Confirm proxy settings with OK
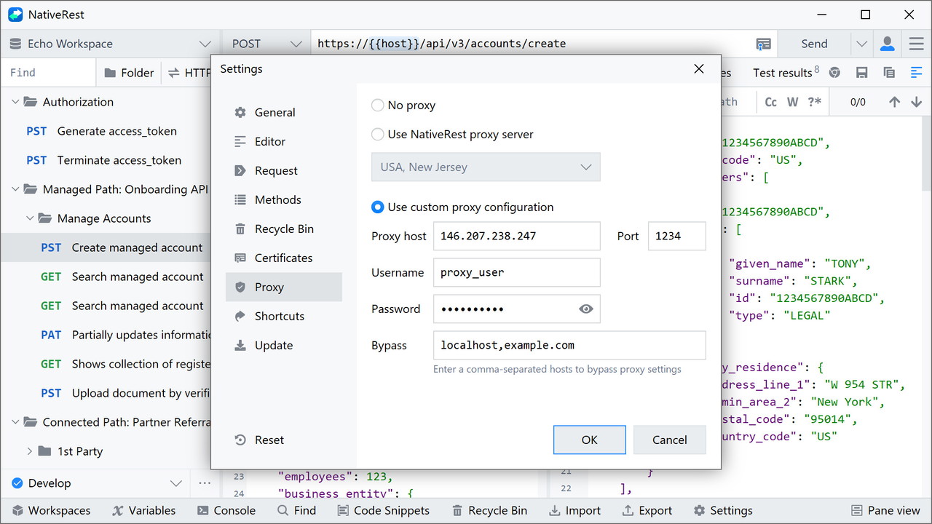932x524 pixels. coord(589,440)
